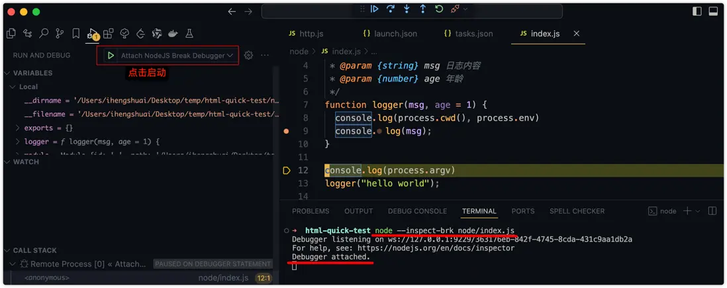Screen dimensions: 727x288
Task: Open the PROBLEMS panel tab
Action: point(311,211)
